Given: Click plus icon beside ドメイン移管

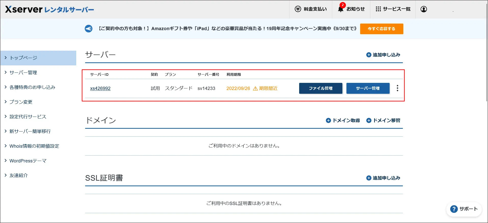Looking at the screenshot, I should [369, 120].
